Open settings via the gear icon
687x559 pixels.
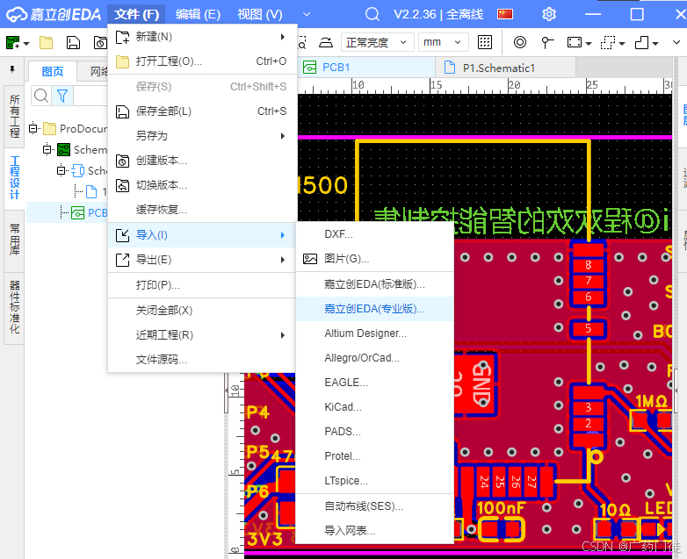pyautogui.click(x=549, y=14)
